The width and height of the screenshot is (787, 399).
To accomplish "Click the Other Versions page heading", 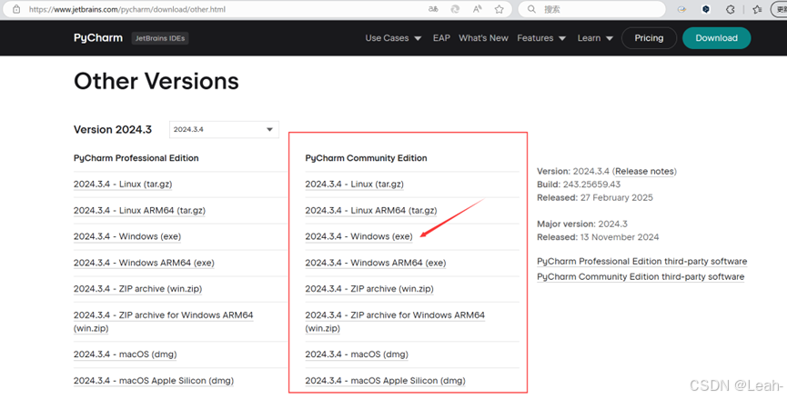I will click(156, 81).
